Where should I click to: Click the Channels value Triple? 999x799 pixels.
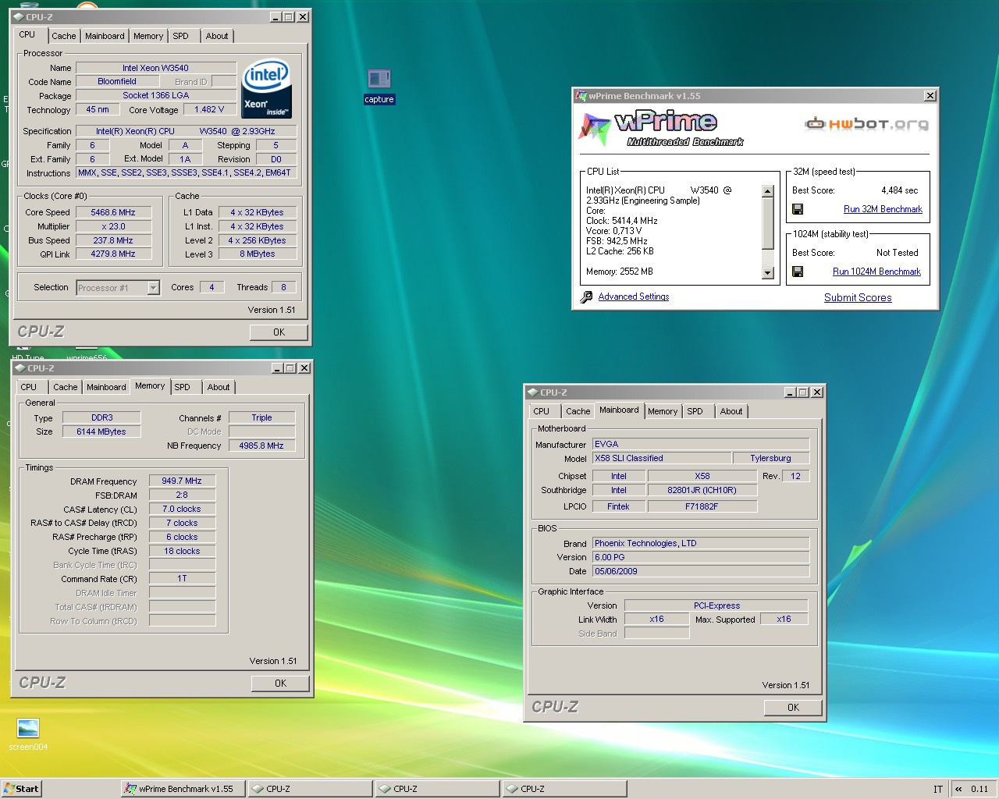tap(261, 417)
